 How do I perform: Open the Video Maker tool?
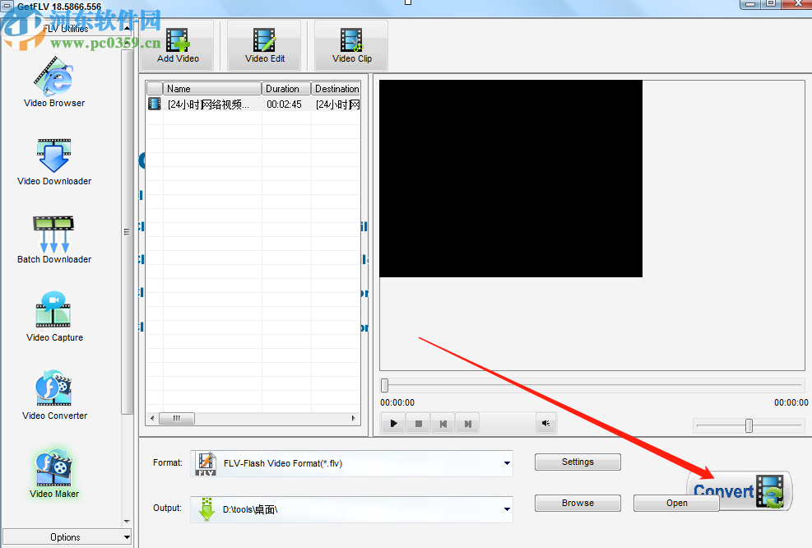(x=53, y=469)
